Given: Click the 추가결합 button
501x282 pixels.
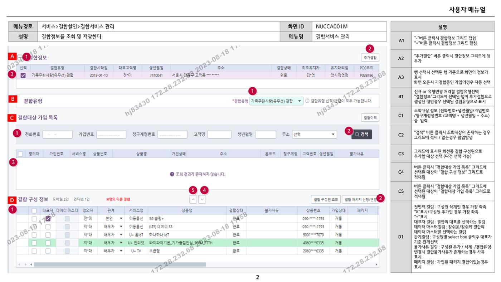Looking at the screenshot, I should click(x=370, y=57).
